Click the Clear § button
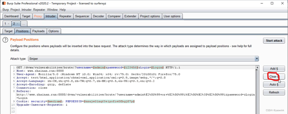The height and width of the screenshot is (114, 288). tap(274, 76)
